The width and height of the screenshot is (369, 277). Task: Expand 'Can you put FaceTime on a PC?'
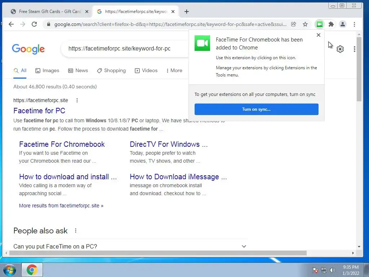(x=130, y=246)
